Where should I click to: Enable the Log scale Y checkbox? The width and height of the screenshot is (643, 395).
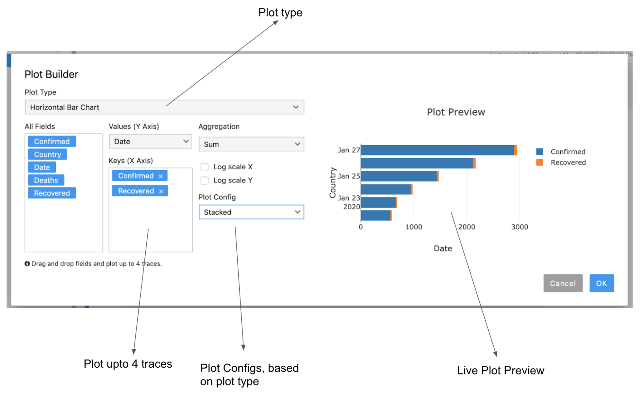click(204, 180)
